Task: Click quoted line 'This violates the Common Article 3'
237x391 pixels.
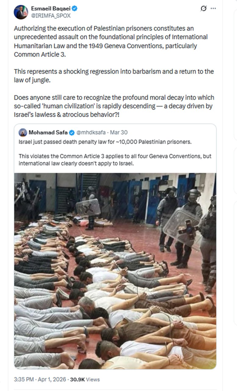Action: (115, 159)
